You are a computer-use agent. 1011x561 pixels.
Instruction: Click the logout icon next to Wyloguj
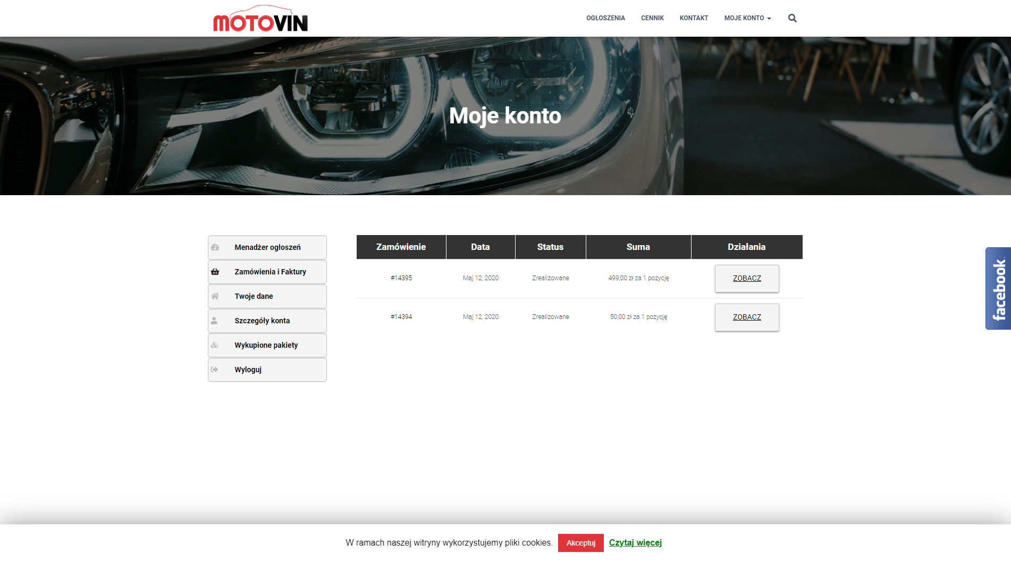pyautogui.click(x=215, y=369)
